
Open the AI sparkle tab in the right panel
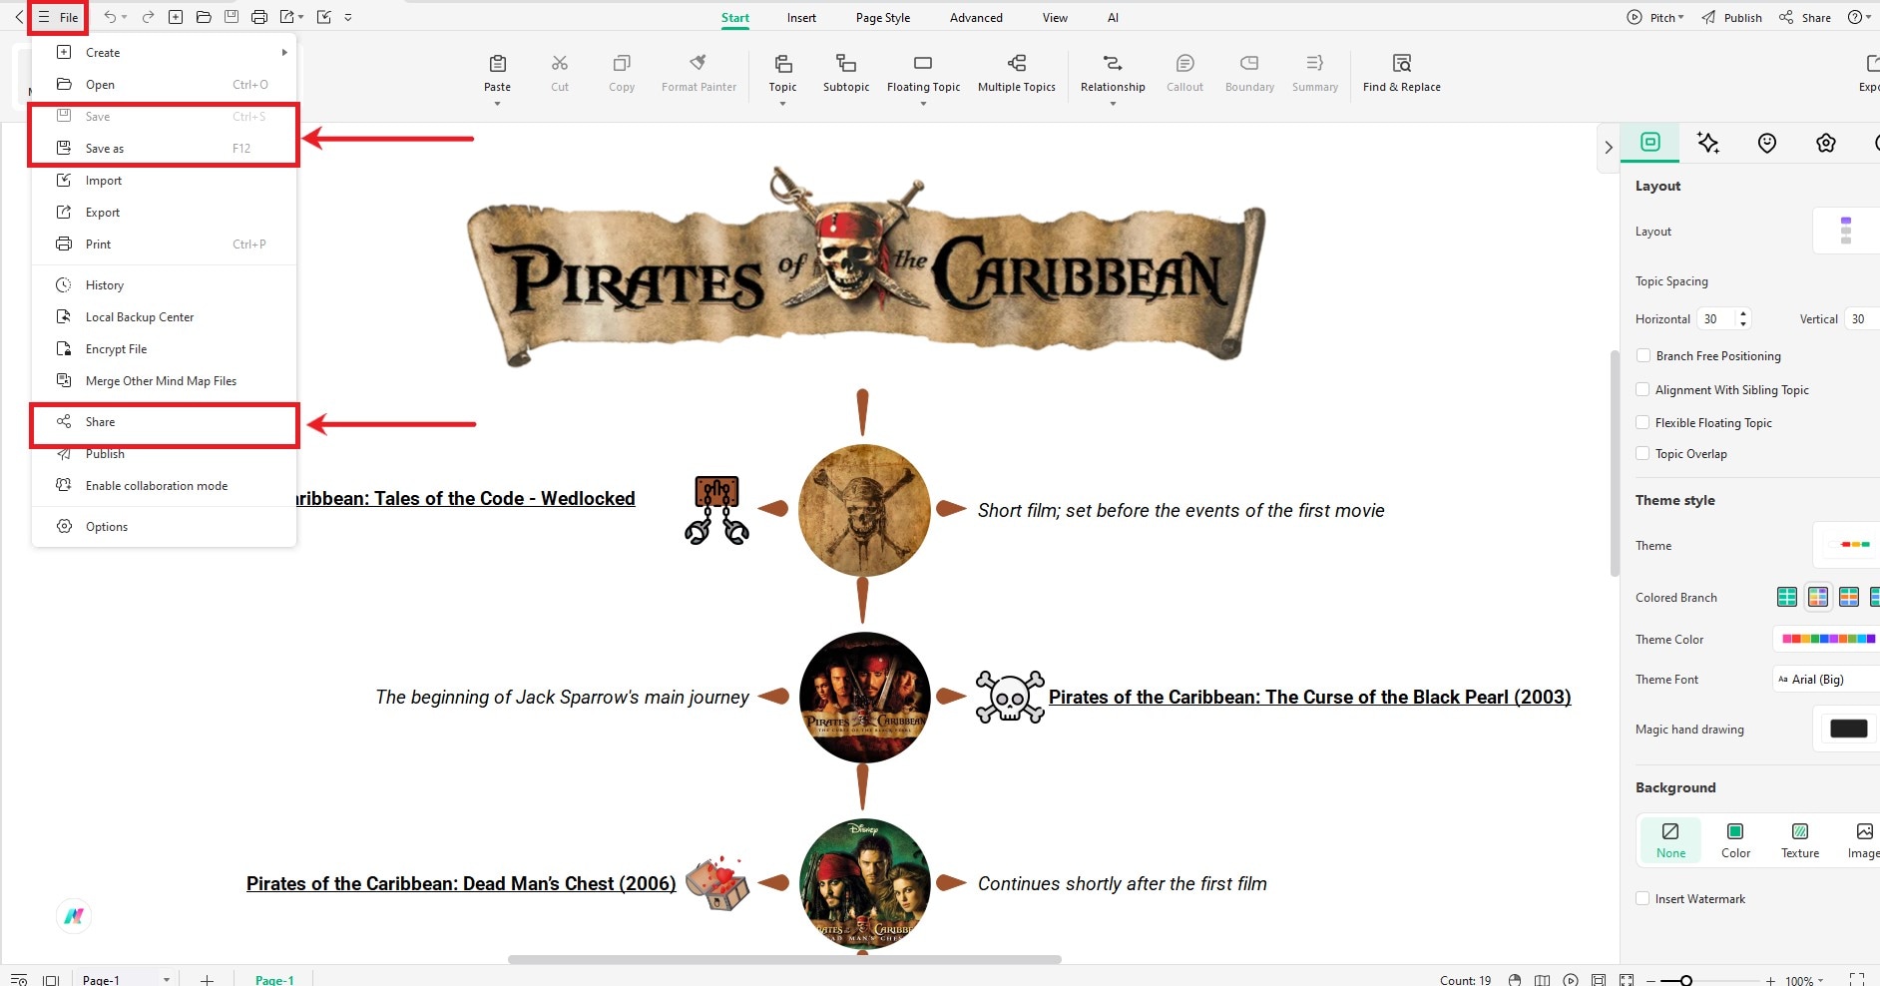[x=1708, y=143]
